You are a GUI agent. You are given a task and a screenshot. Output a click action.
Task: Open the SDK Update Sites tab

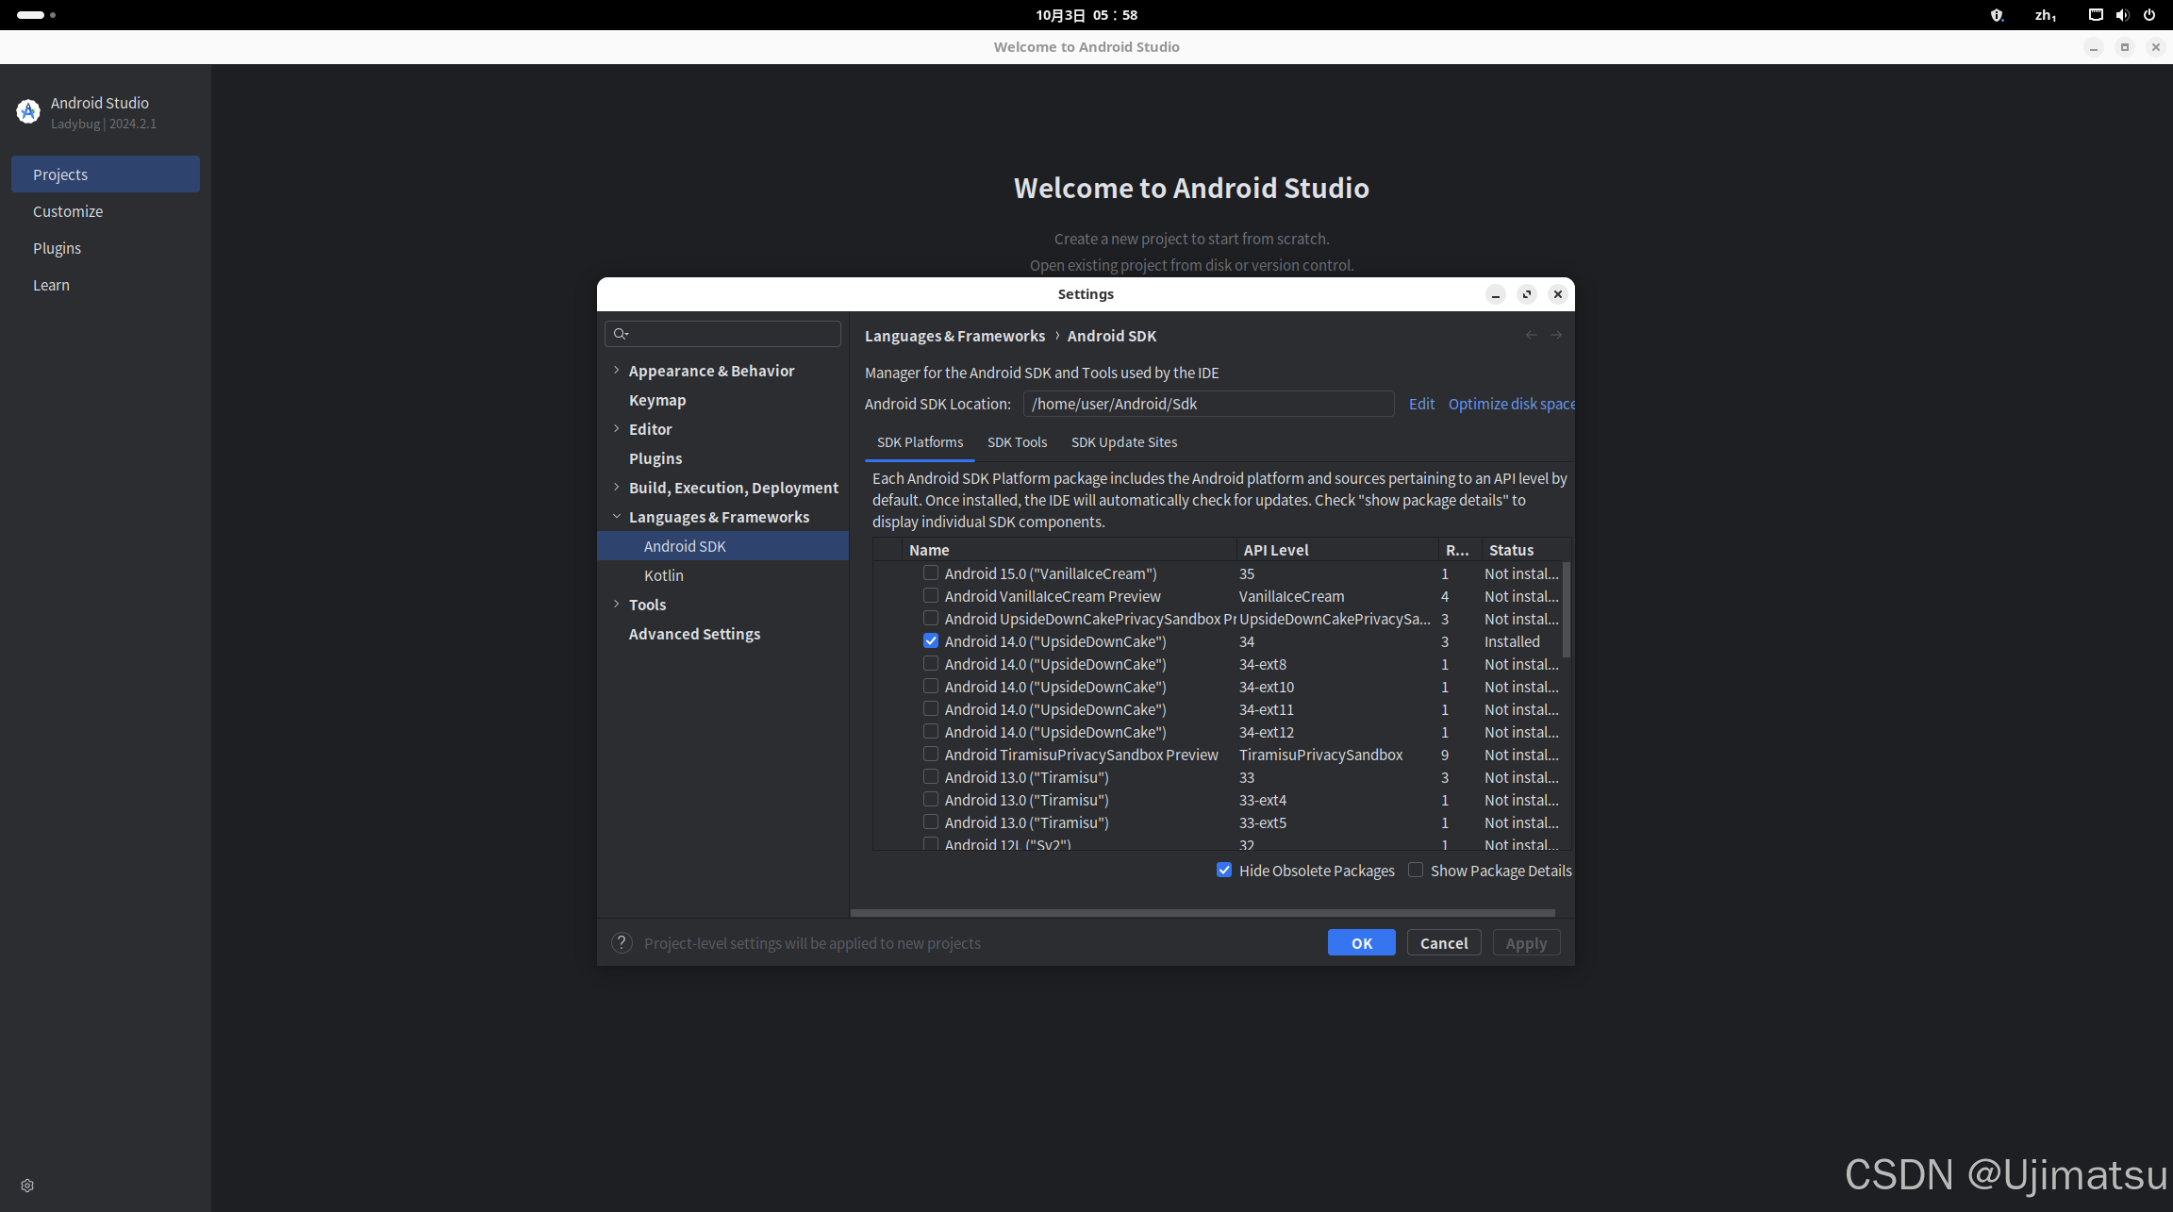point(1123,442)
